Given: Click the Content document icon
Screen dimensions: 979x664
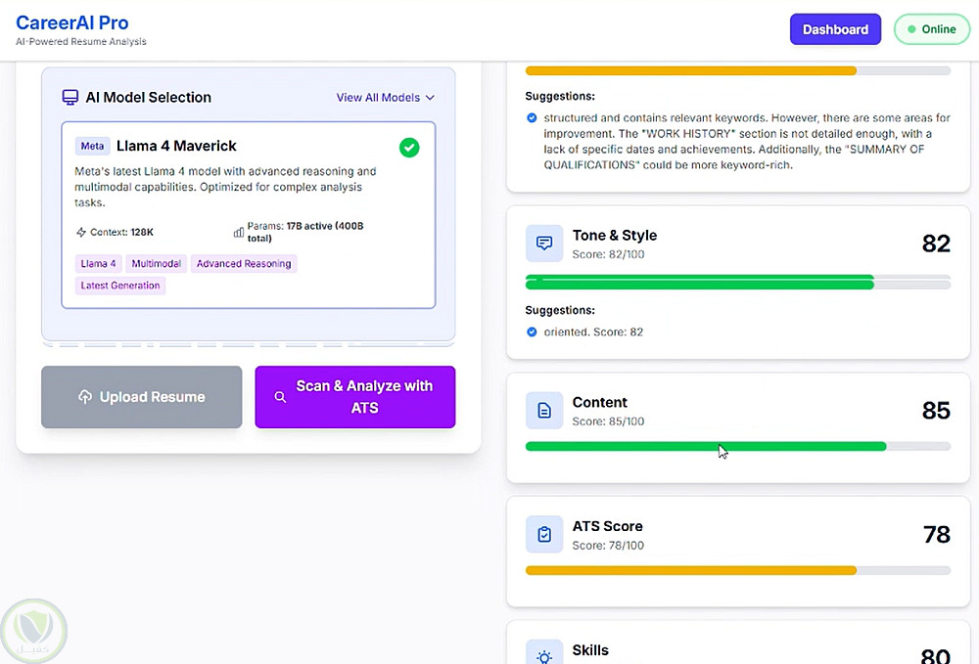Looking at the screenshot, I should 544,411.
